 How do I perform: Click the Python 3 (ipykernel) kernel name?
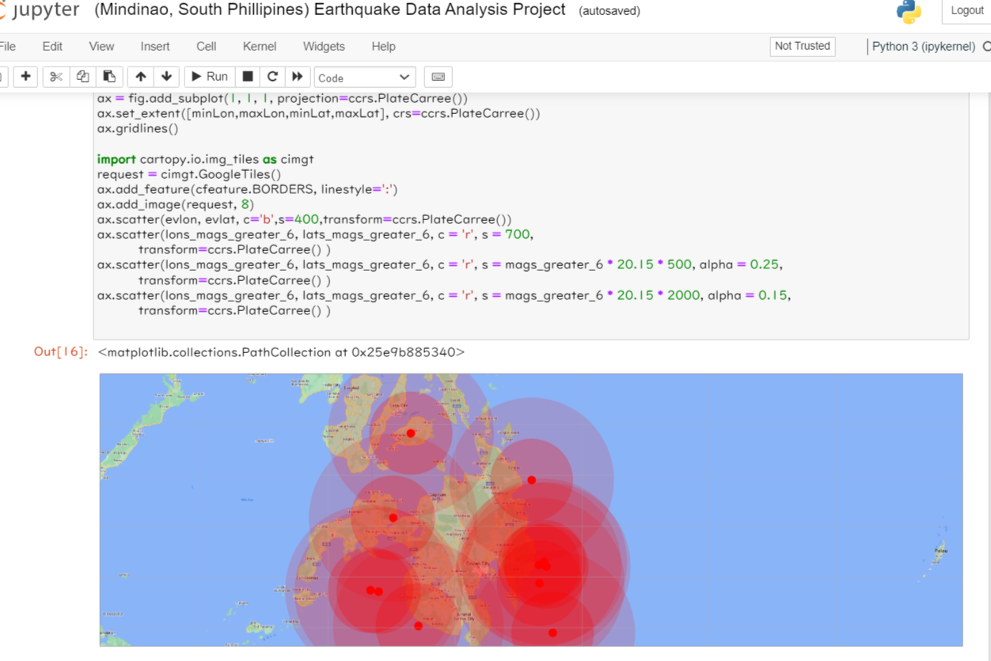[924, 46]
